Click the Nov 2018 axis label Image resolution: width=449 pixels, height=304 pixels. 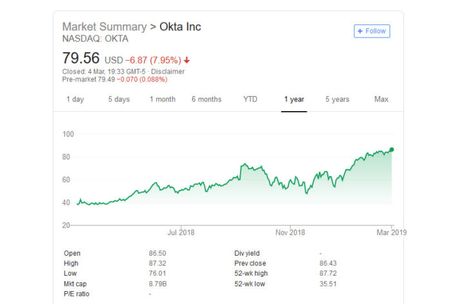pyautogui.click(x=290, y=232)
